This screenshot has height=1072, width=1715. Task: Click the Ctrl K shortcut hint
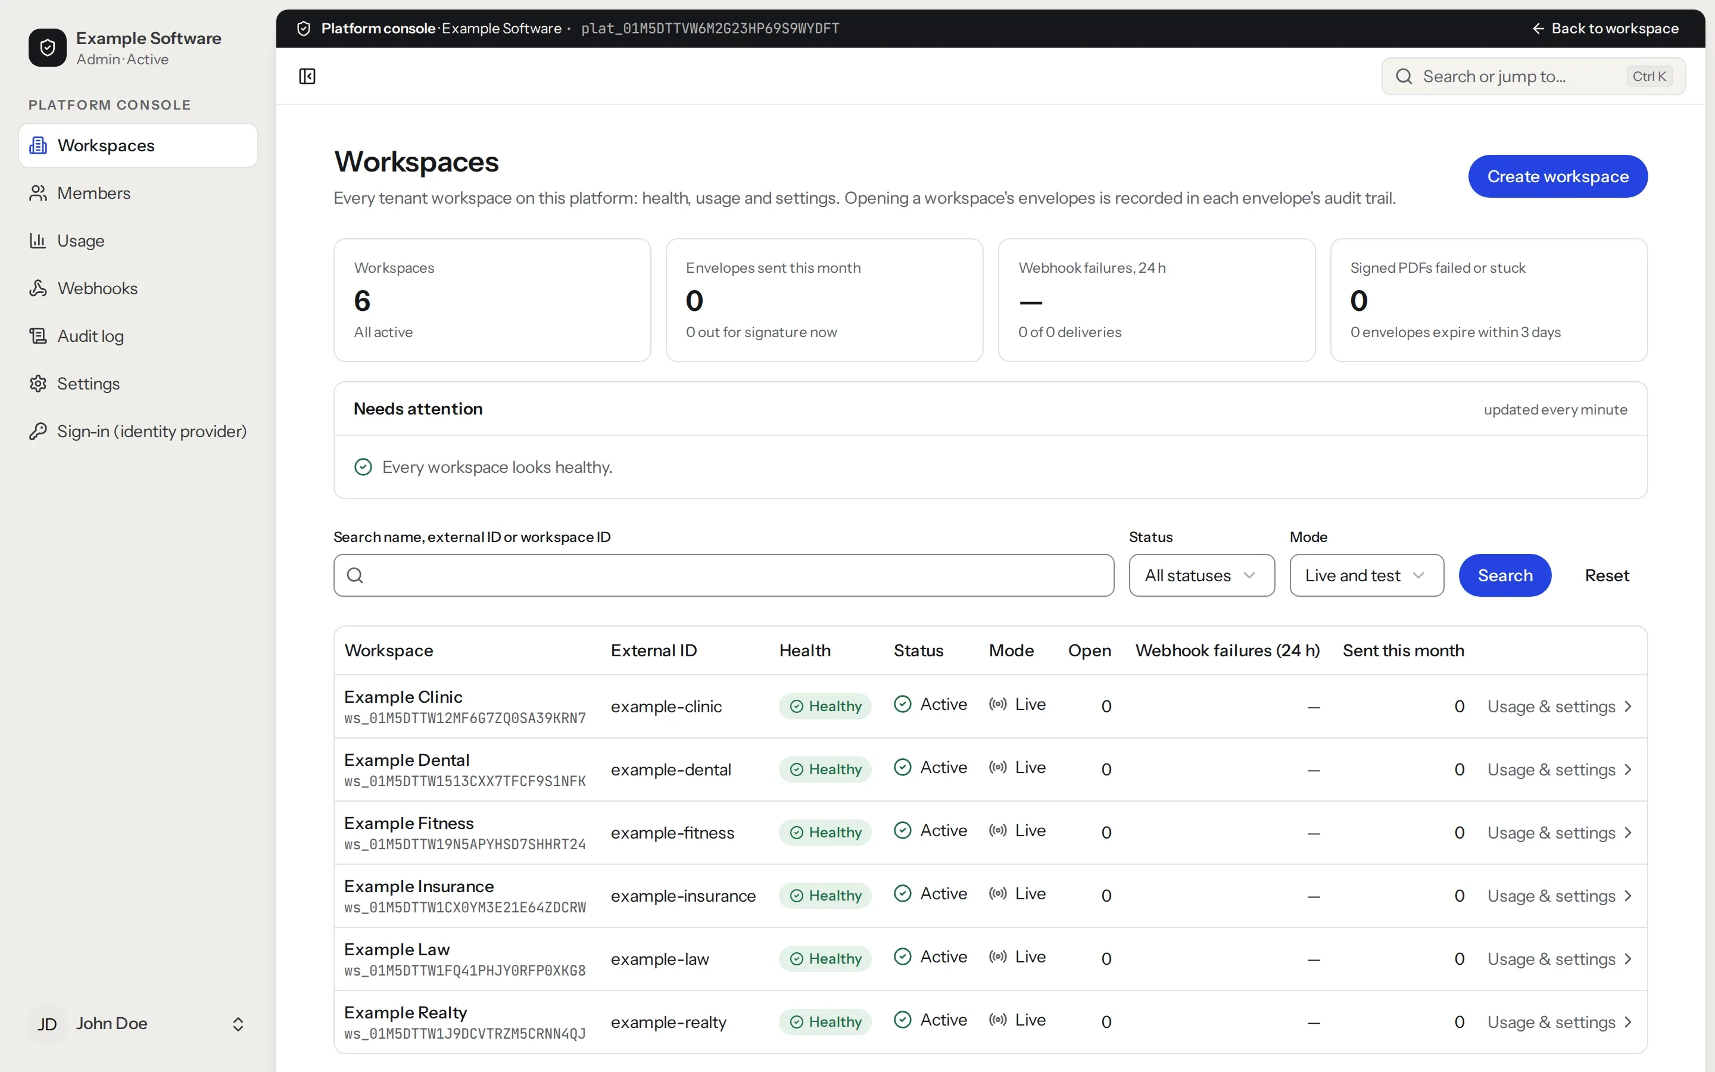pyautogui.click(x=1649, y=76)
